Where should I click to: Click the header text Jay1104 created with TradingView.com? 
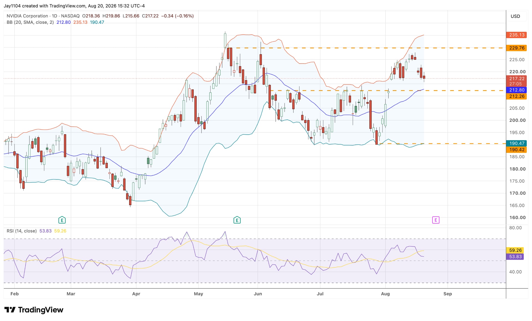click(45, 6)
